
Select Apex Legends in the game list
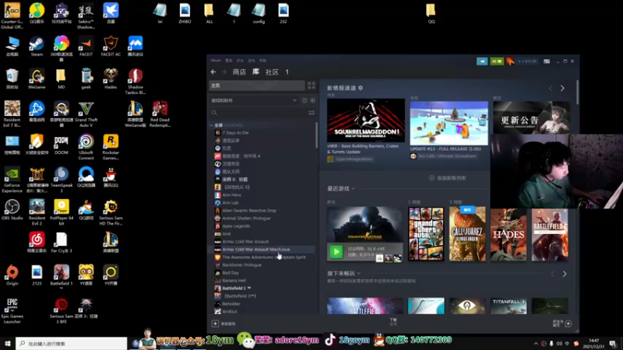[236, 226]
